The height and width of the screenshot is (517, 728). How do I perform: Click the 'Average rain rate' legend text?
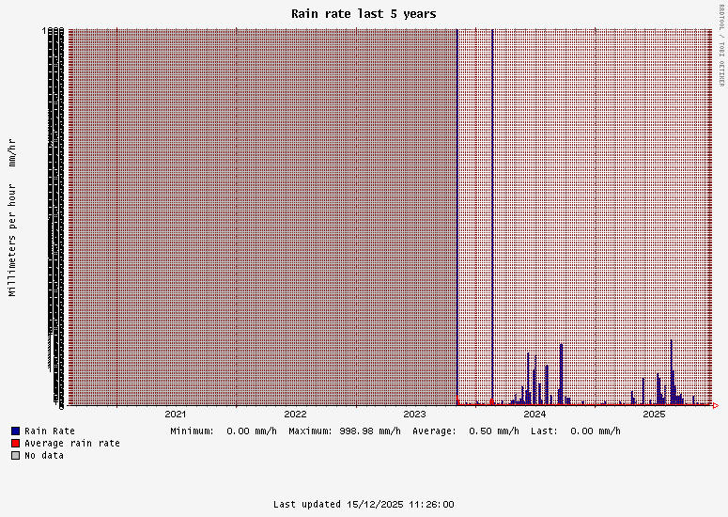[72, 443]
